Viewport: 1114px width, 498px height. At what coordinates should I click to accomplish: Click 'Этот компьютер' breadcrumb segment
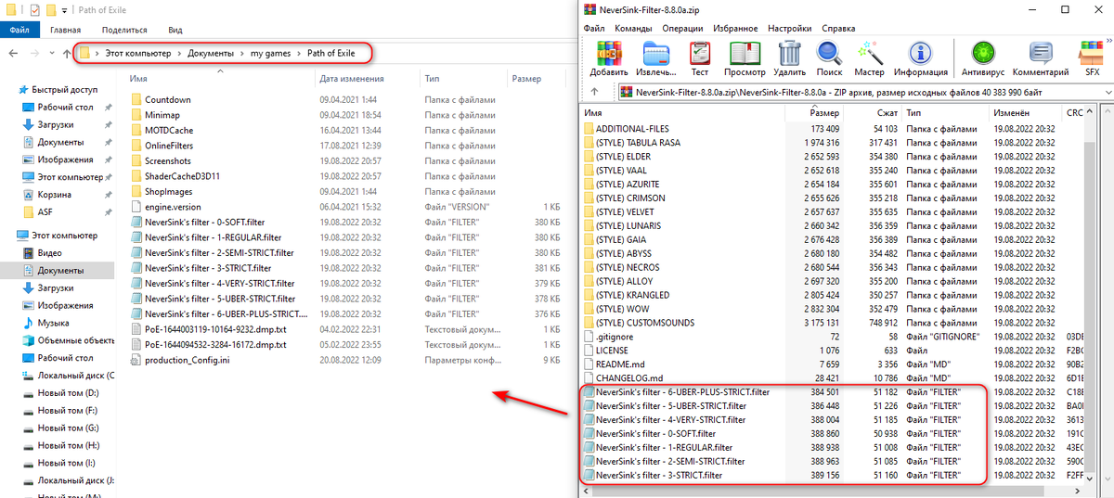[x=137, y=54]
